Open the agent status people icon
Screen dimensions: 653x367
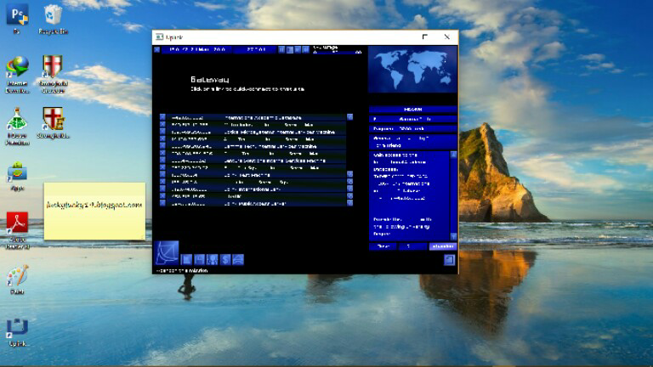pyautogui.click(x=213, y=259)
